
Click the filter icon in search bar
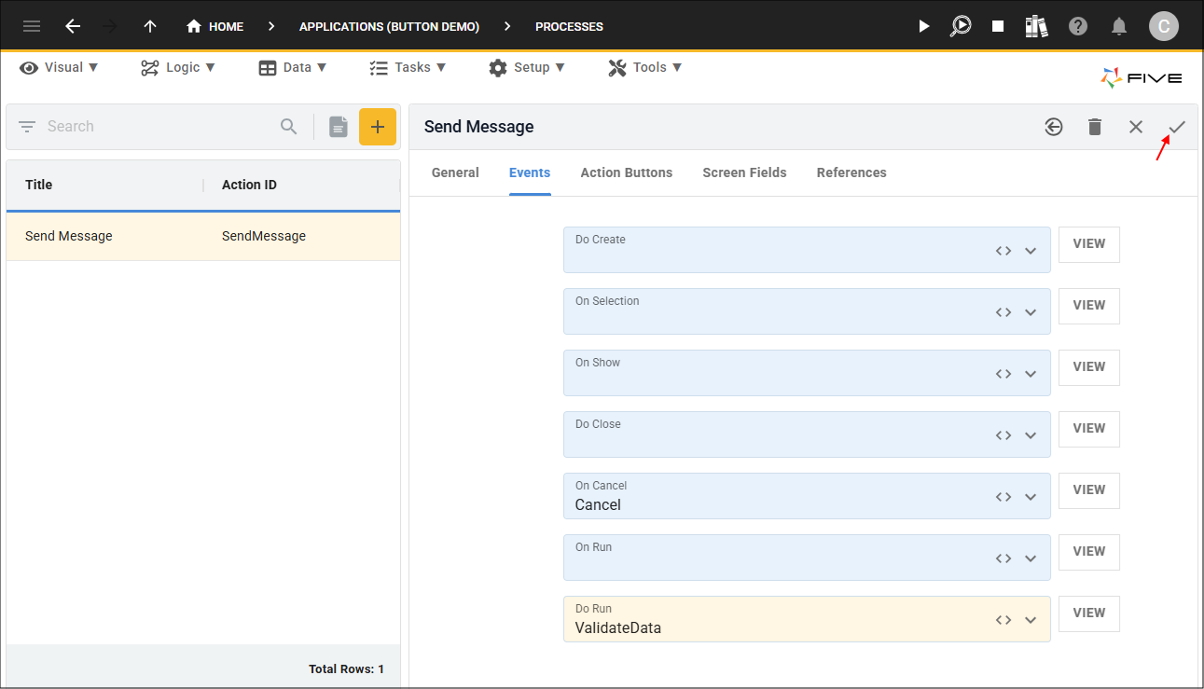pyautogui.click(x=27, y=127)
